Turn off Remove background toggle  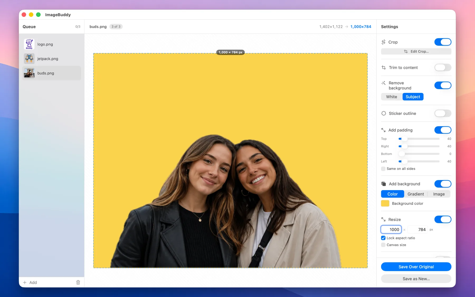coord(443,85)
